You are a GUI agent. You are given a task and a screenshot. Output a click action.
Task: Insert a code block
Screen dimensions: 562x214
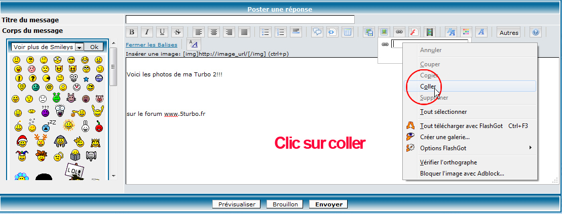coord(332,32)
